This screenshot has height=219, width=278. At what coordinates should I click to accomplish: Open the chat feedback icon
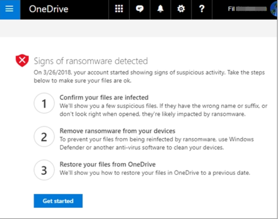(140, 9)
